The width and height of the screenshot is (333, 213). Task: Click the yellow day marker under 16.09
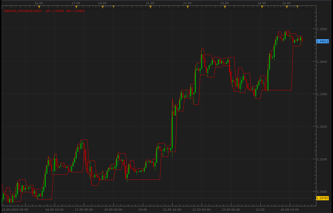(39, 7)
